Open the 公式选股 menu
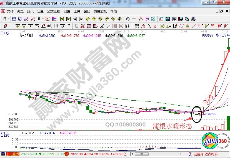 [x=54, y=11]
